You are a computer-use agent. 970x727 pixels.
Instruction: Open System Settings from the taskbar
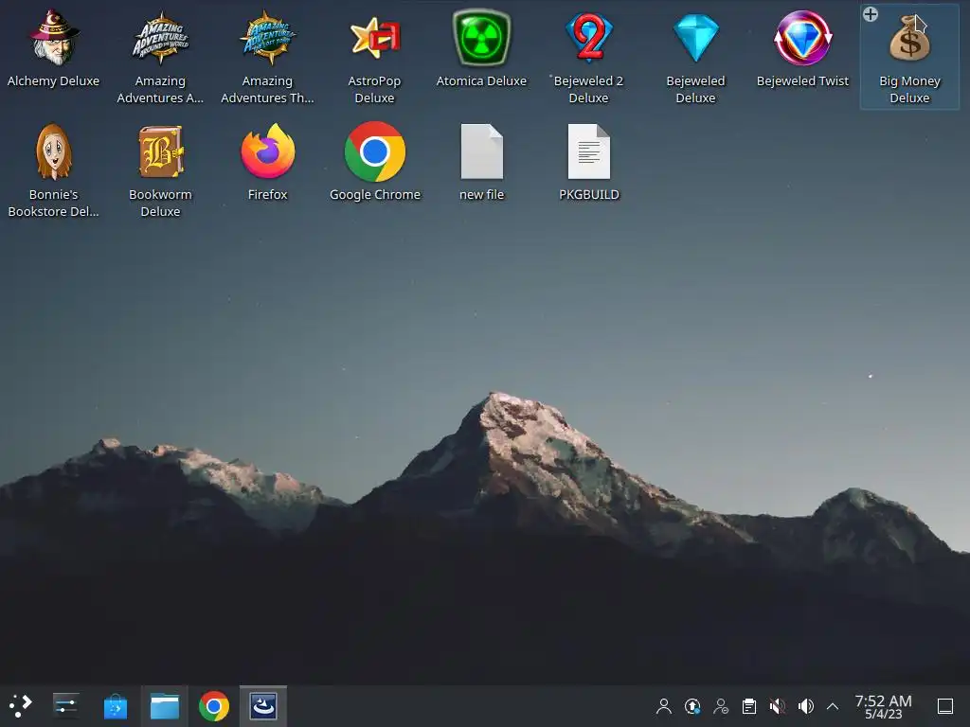click(65, 705)
